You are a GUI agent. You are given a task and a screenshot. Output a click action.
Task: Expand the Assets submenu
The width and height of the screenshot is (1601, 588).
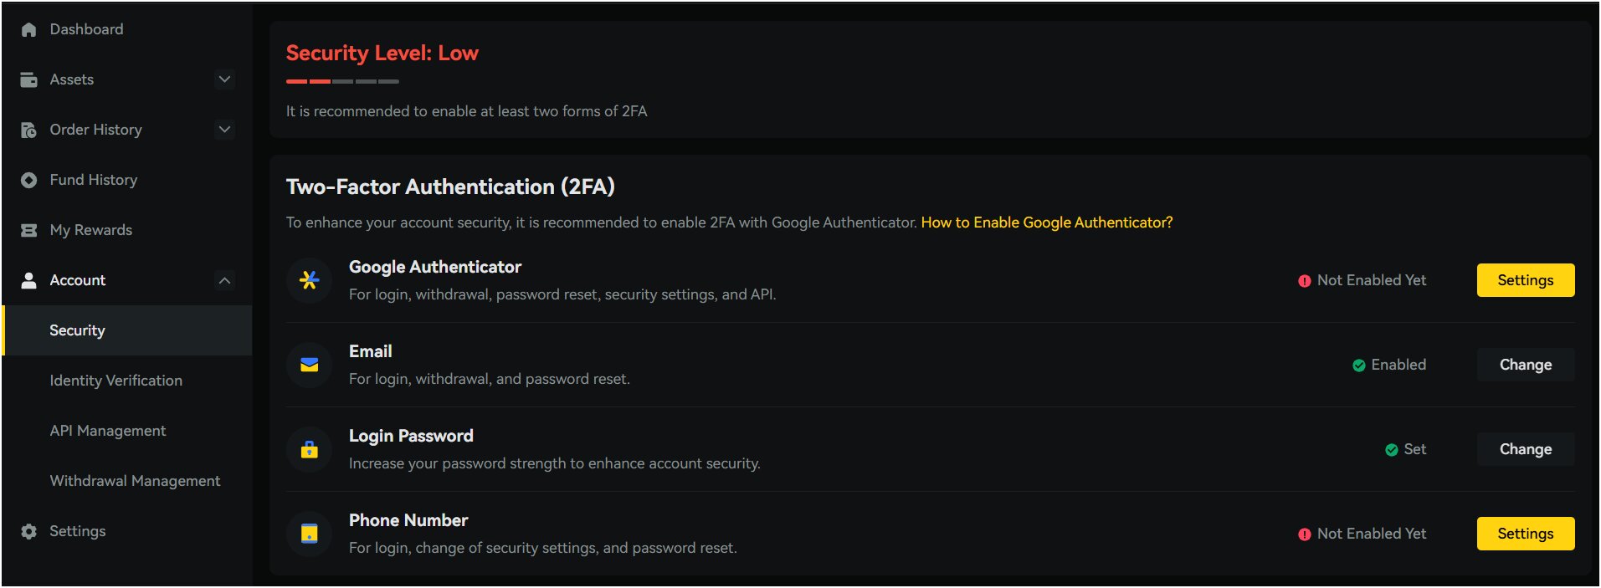pyautogui.click(x=223, y=79)
